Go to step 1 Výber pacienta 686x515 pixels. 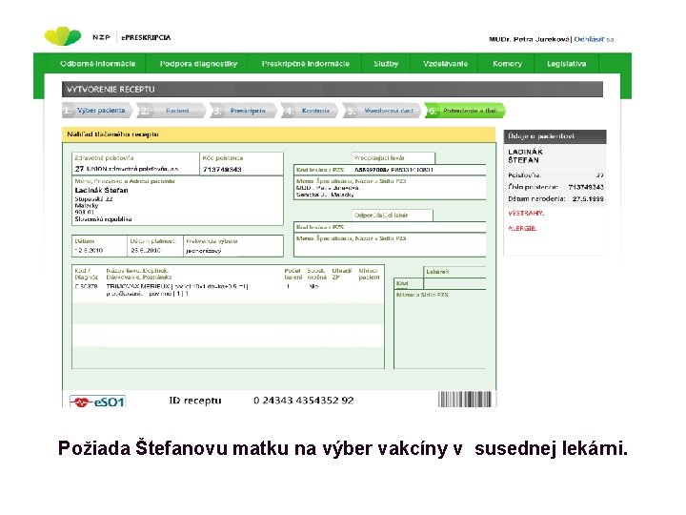(96, 111)
